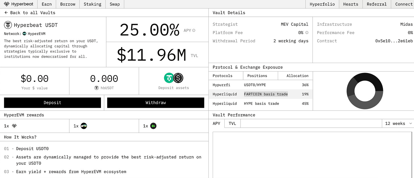This screenshot has height=178, width=414.
Task: Click the Deposit button
Action: click(52, 103)
